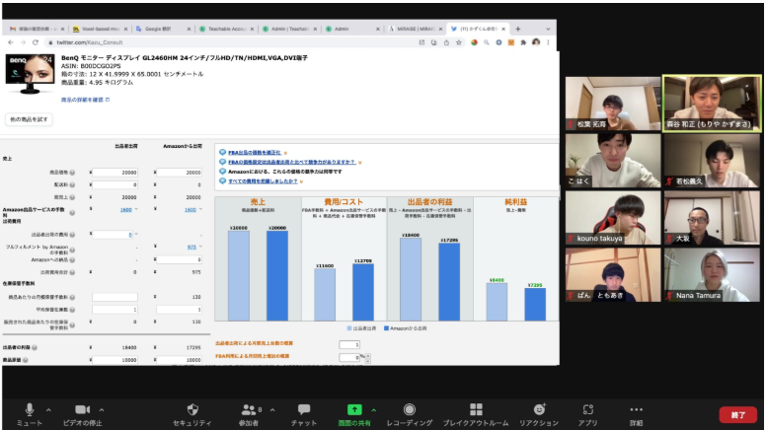
Task: Start recording with the Recording icon
Action: tap(410, 415)
